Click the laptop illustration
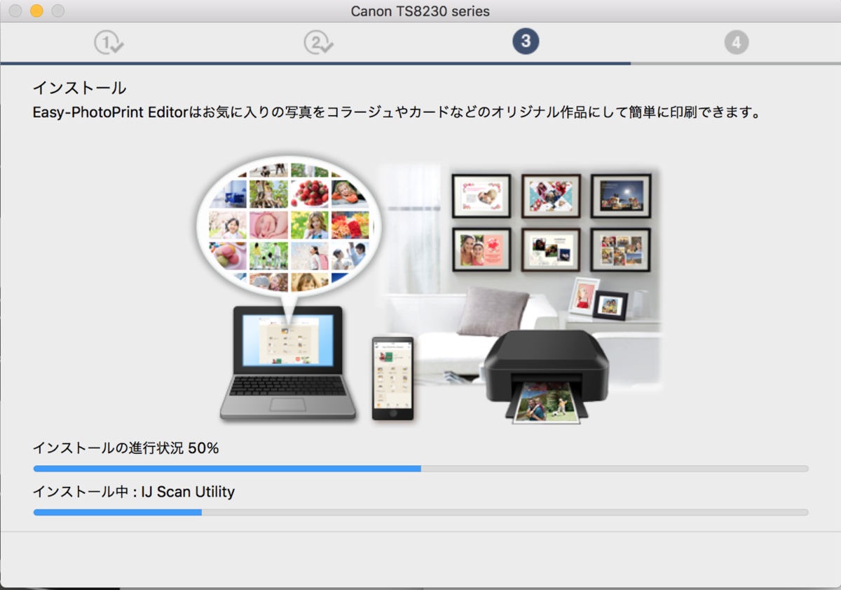841x590 pixels. pos(287,363)
